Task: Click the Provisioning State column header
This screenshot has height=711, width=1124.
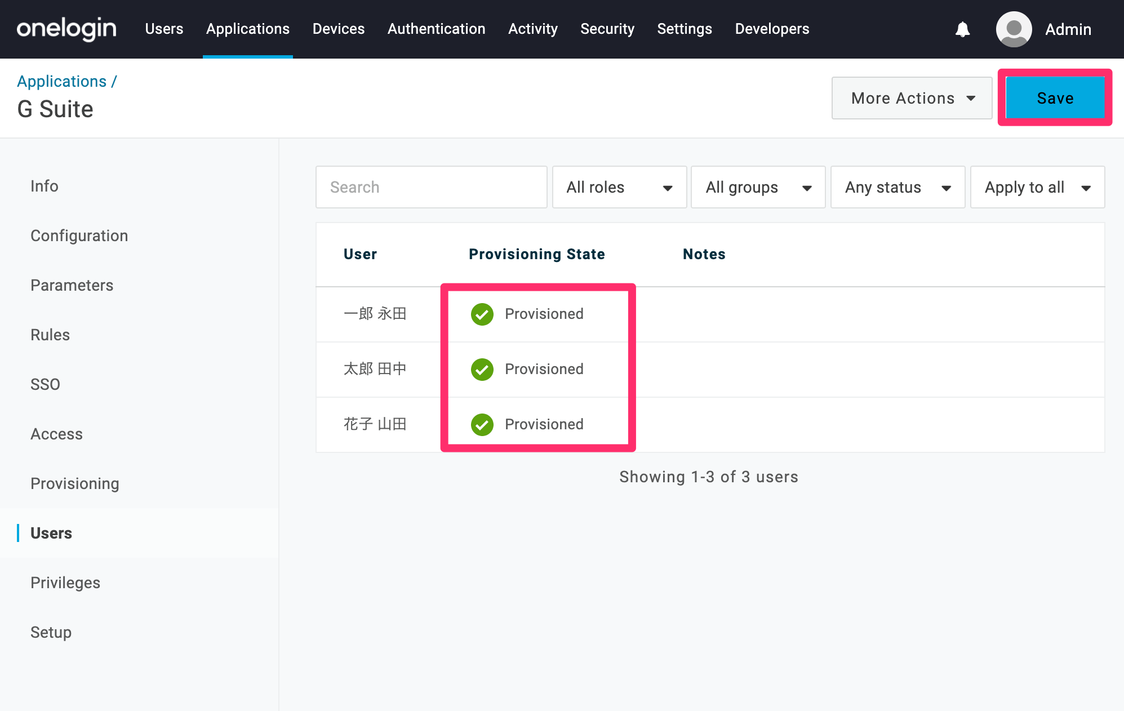Action: coord(537,254)
